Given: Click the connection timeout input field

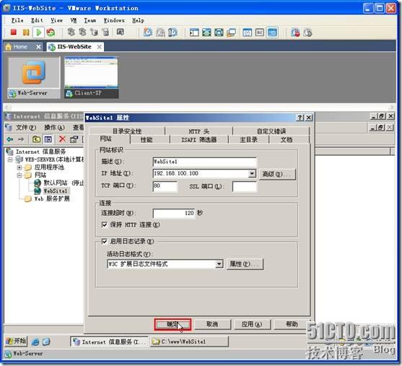Looking at the screenshot, I should pos(174,213).
